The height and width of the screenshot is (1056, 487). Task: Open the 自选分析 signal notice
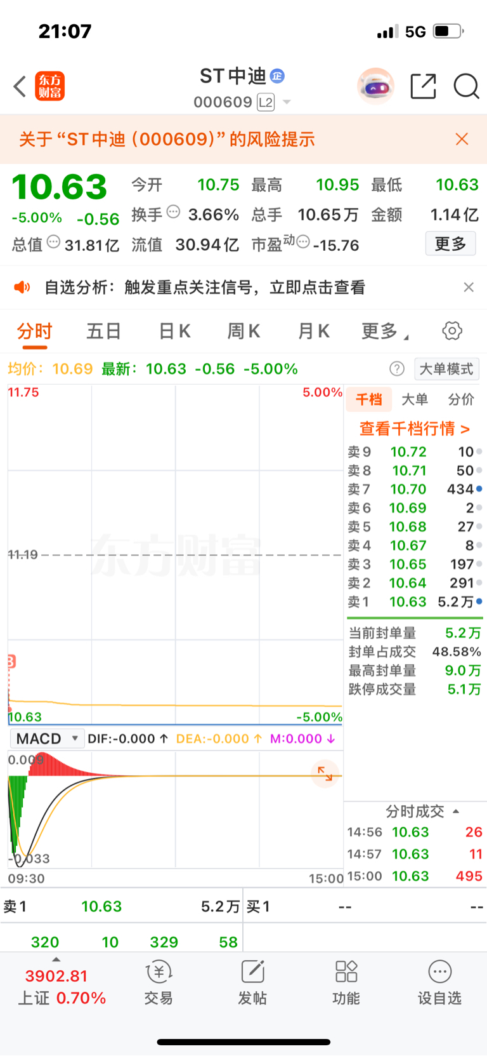[x=205, y=288]
